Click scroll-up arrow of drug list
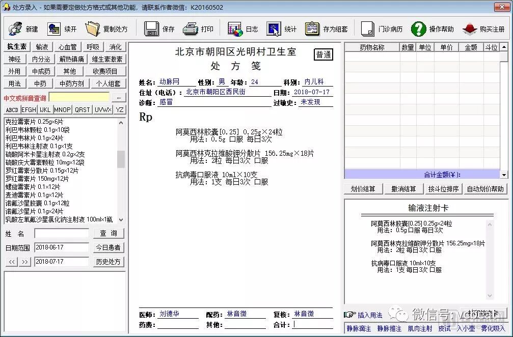The height and width of the screenshot is (337, 513). tap(121, 123)
